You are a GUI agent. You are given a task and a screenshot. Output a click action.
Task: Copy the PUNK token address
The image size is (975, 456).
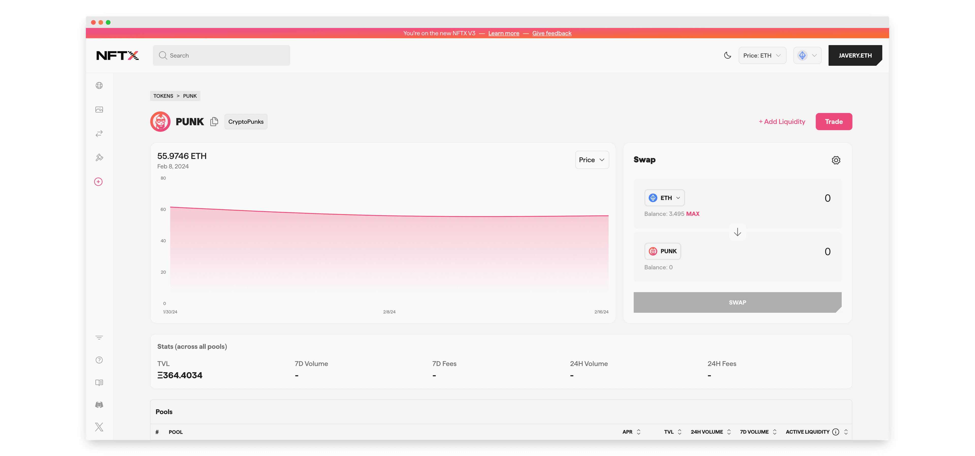(214, 122)
